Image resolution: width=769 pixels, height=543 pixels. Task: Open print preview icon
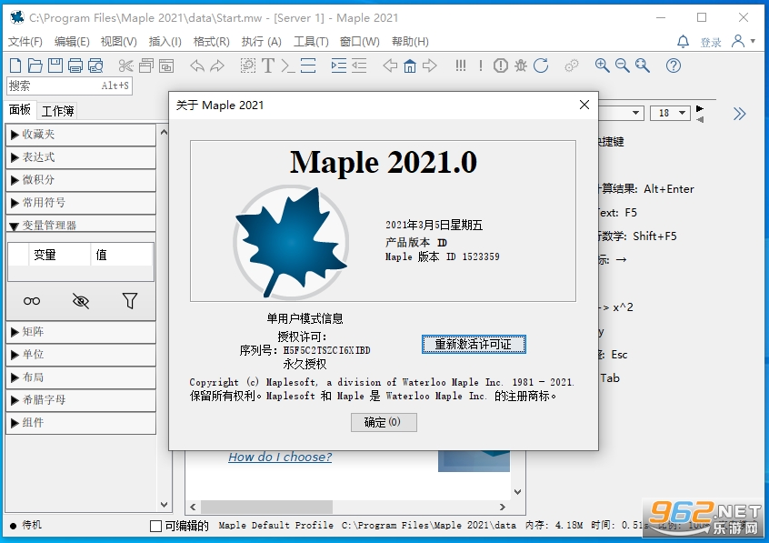(x=95, y=65)
